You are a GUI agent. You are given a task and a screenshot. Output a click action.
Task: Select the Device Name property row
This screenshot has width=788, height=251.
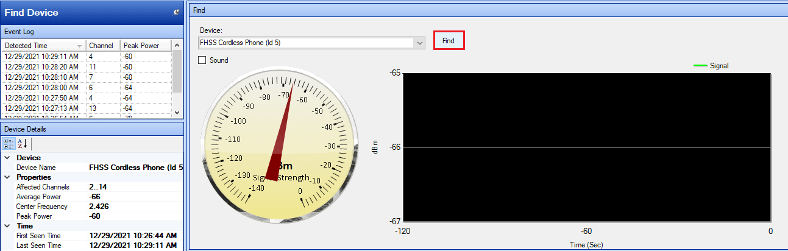pos(98,168)
